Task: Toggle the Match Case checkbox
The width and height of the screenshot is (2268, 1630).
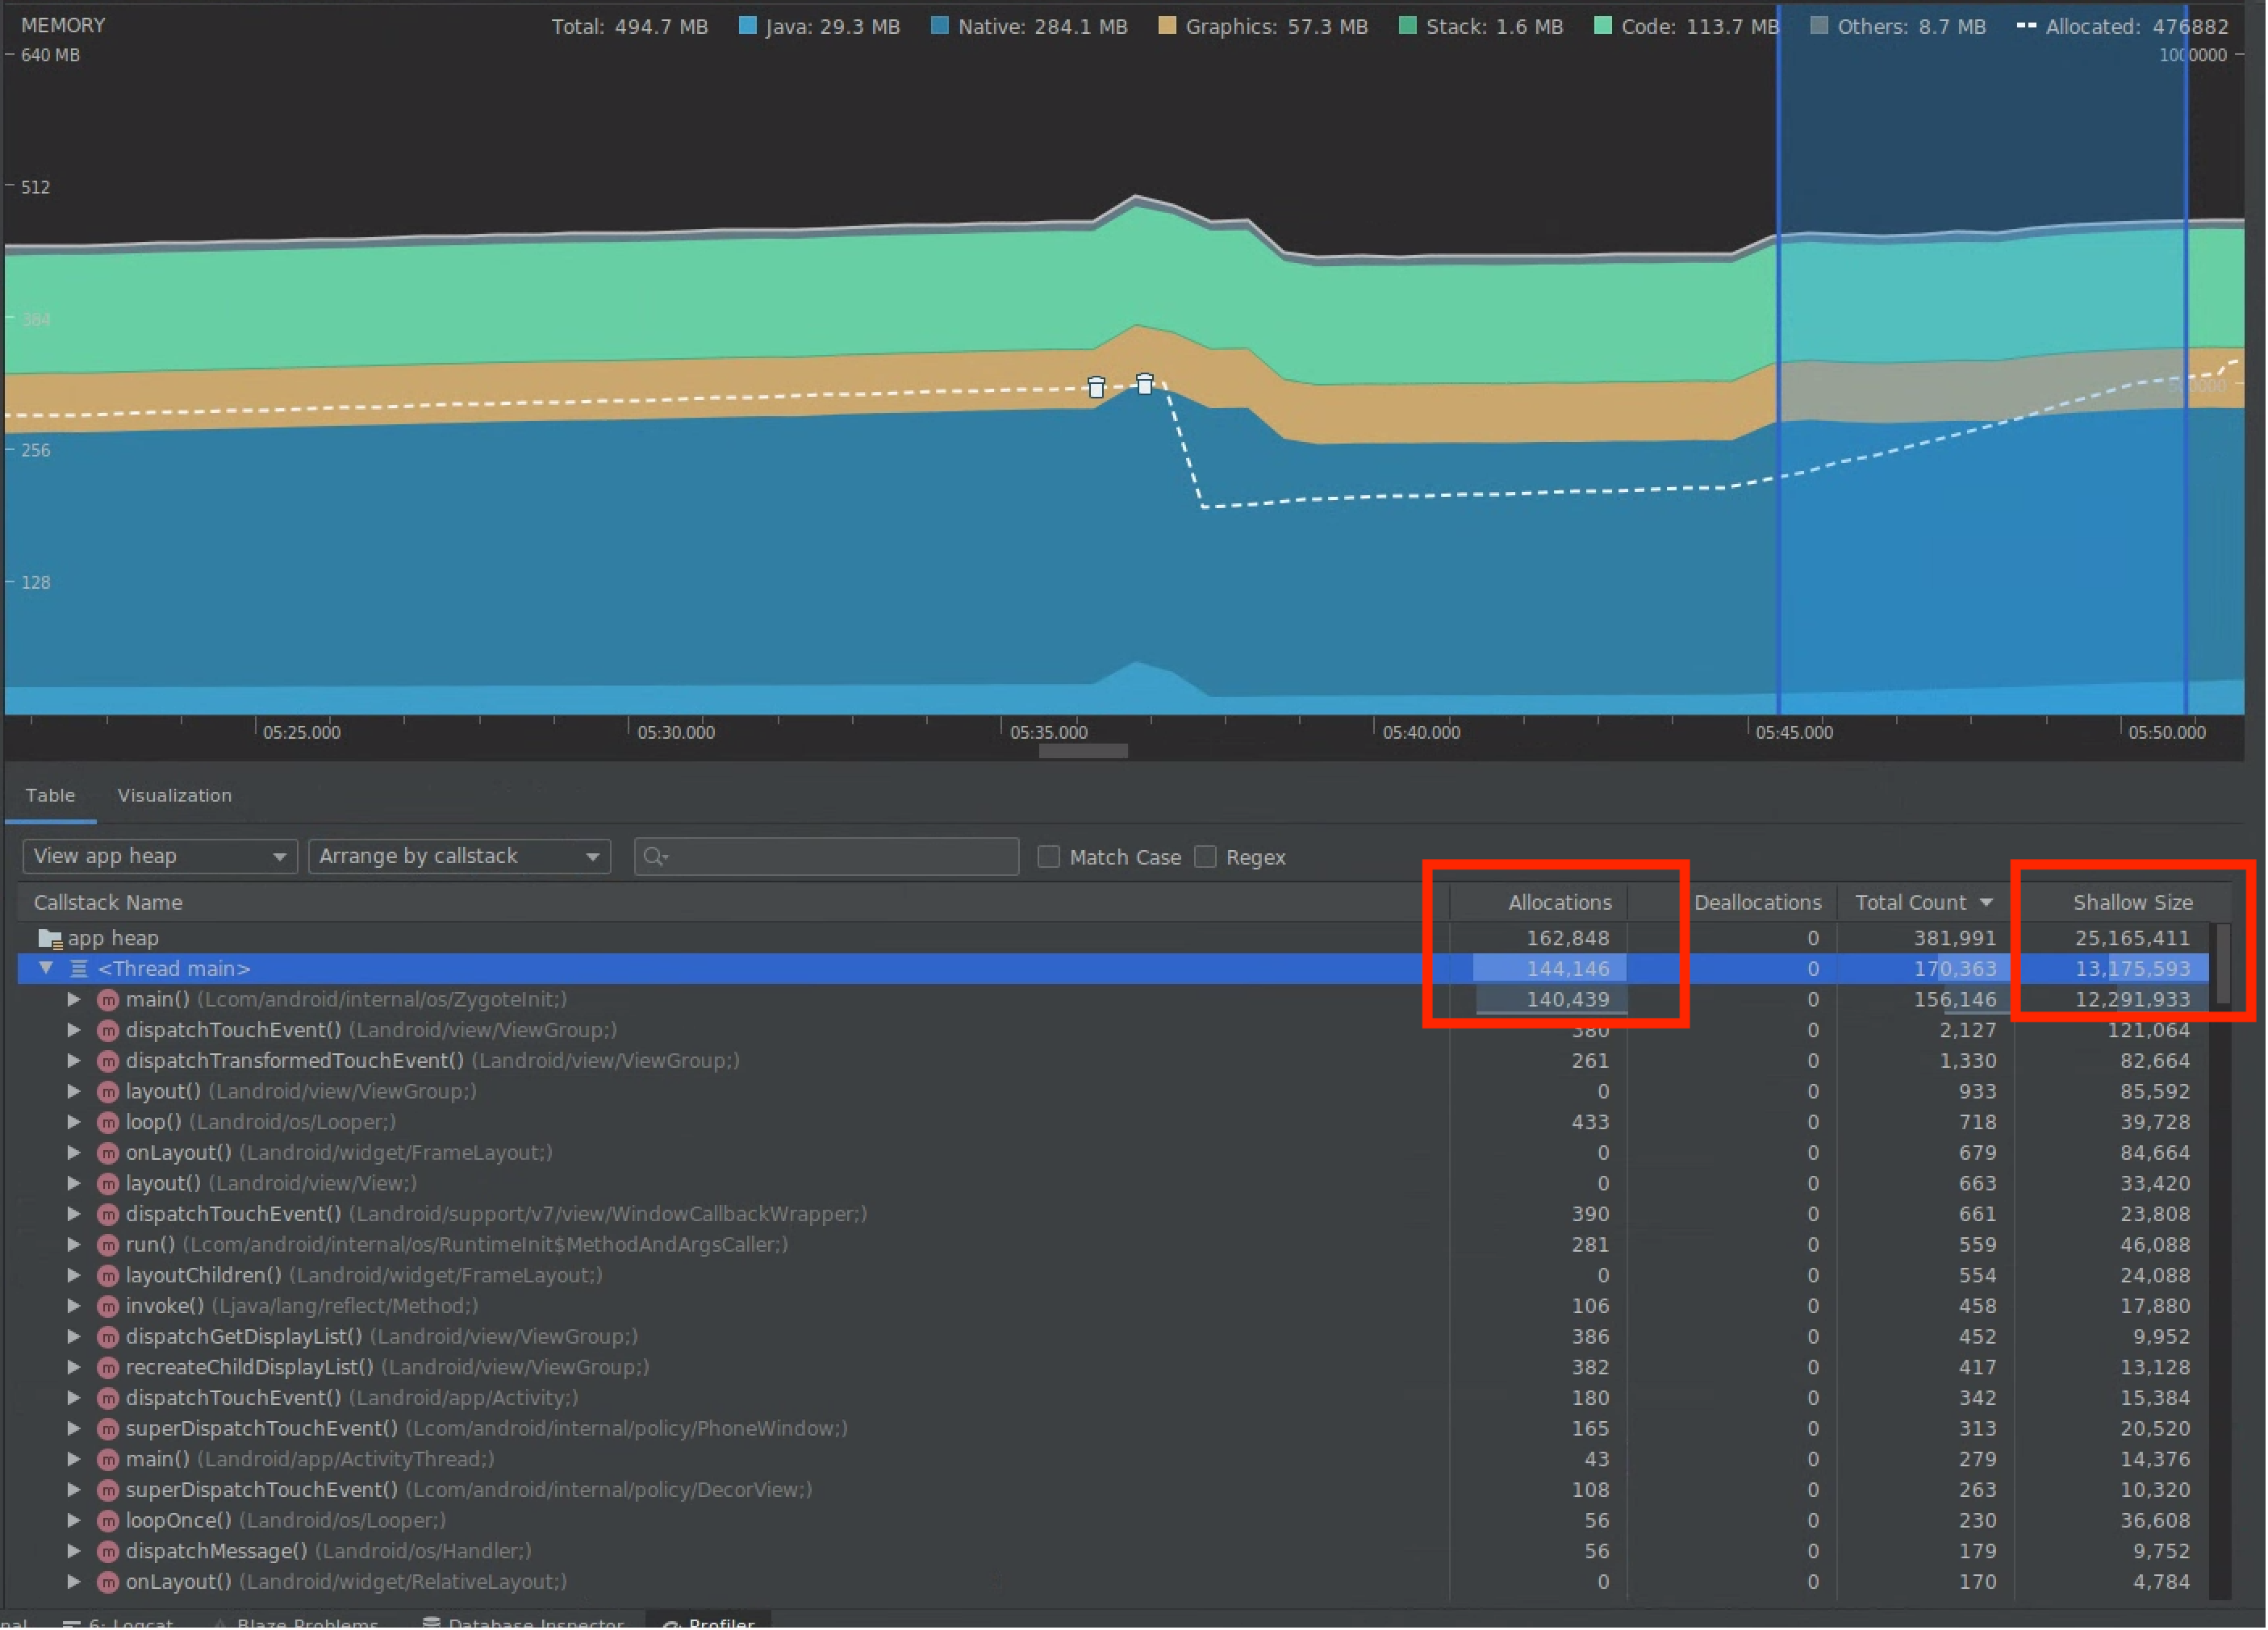Action: (1050, 857)
